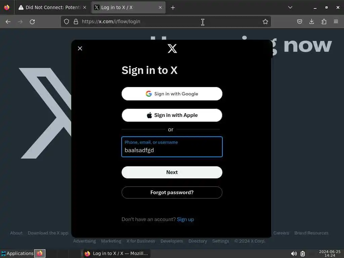Save page to Pocket
This screenshot has width=344, height=258.
(300, 21)
